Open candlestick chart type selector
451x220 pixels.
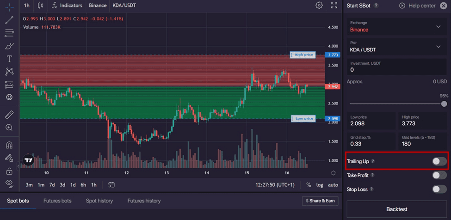coord(41,6)
